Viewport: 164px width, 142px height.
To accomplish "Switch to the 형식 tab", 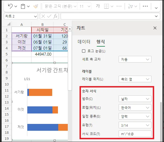I will [101, 42].
